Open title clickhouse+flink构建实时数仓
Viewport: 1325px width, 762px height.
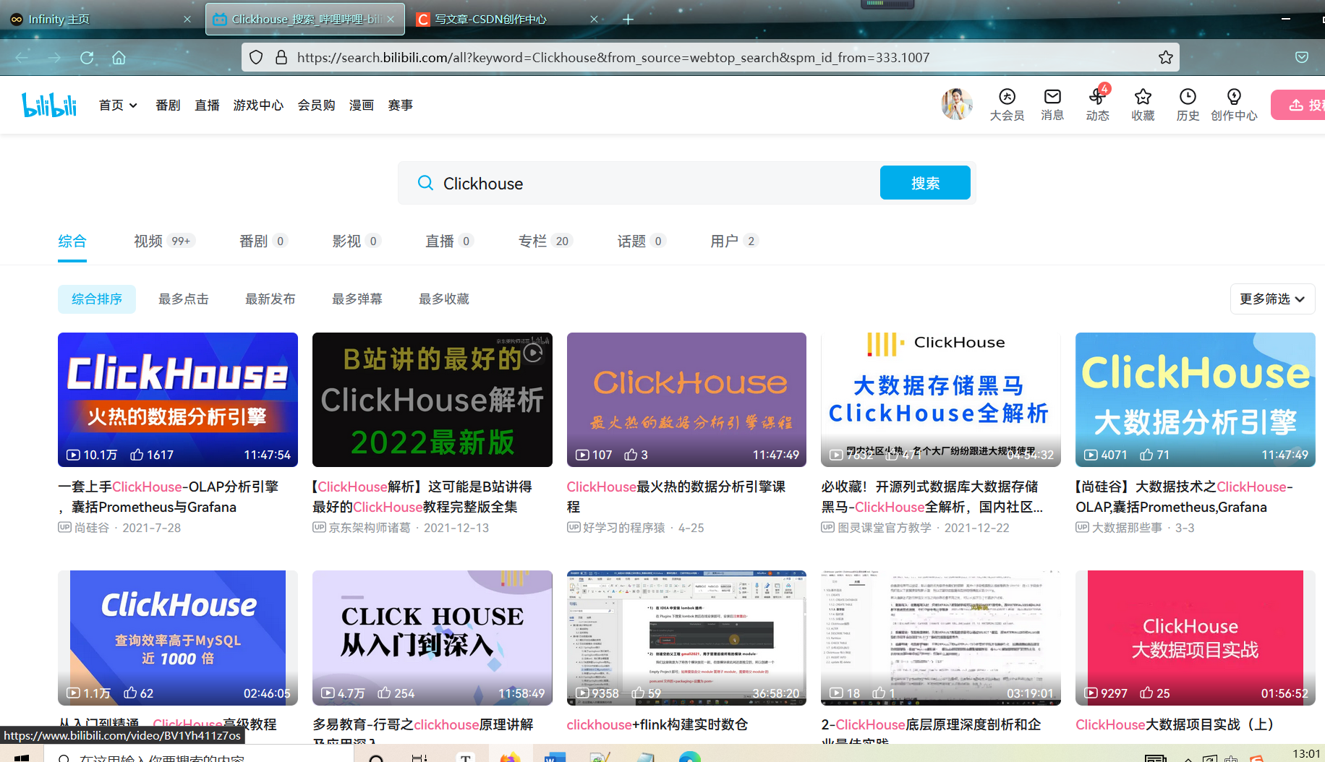pos(657,724)
